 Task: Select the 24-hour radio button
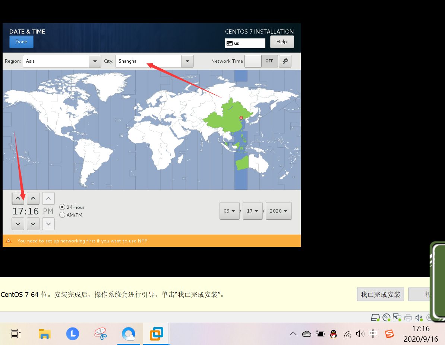coord(62,207)
